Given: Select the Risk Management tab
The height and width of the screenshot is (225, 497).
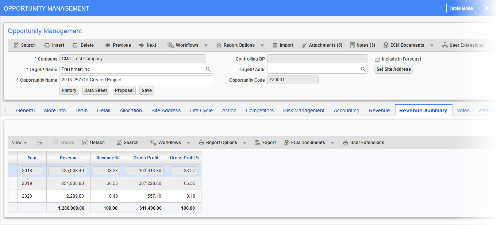Looking at the screenshot, I should (x=304, y=110).
